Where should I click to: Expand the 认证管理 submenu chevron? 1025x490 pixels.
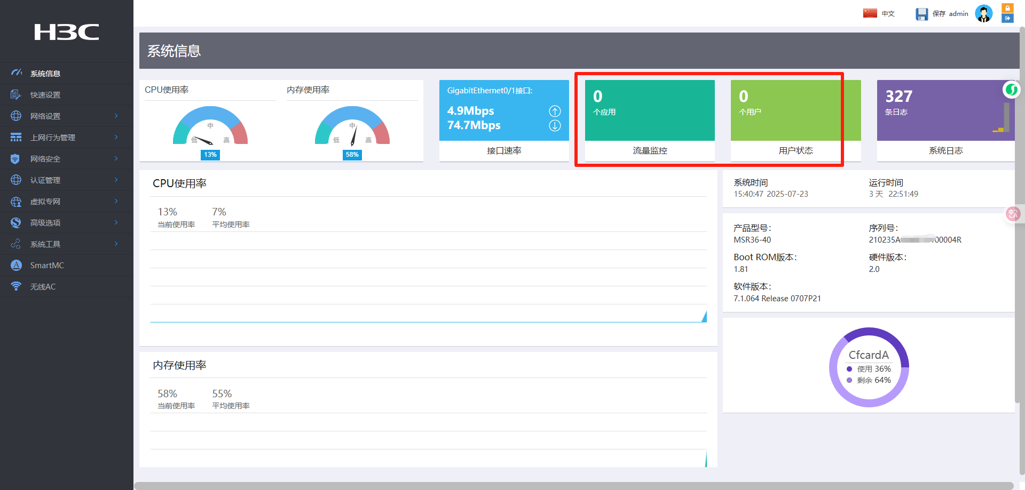tap(116, 180)
